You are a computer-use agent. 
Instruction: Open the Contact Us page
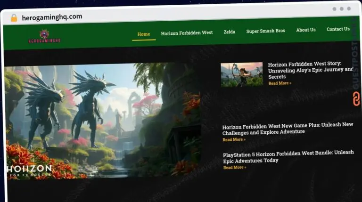coord(338,29)
